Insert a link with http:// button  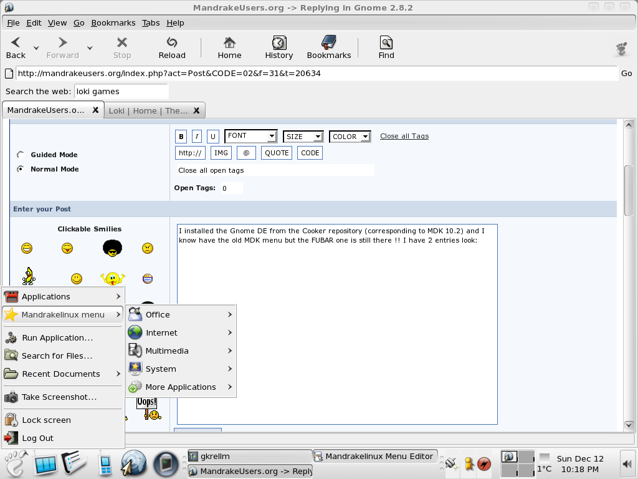pyautogui.click(x=190, y=153)
